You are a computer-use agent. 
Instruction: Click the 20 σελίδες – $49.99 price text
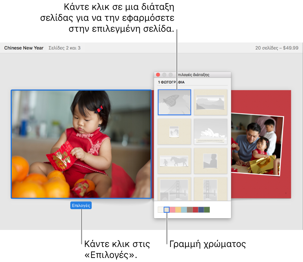277,48
